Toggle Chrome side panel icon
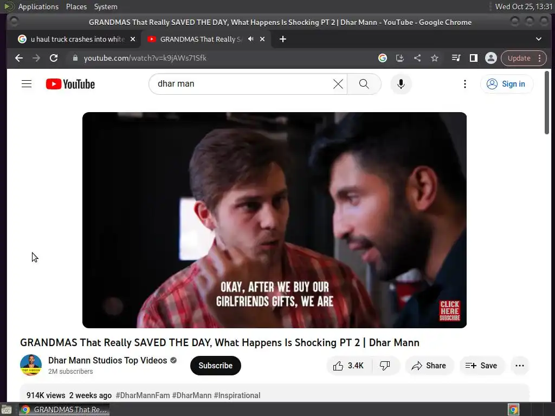The width and height of the screenshot is (555, 416). pyautogui.click(x=473, y=58)
